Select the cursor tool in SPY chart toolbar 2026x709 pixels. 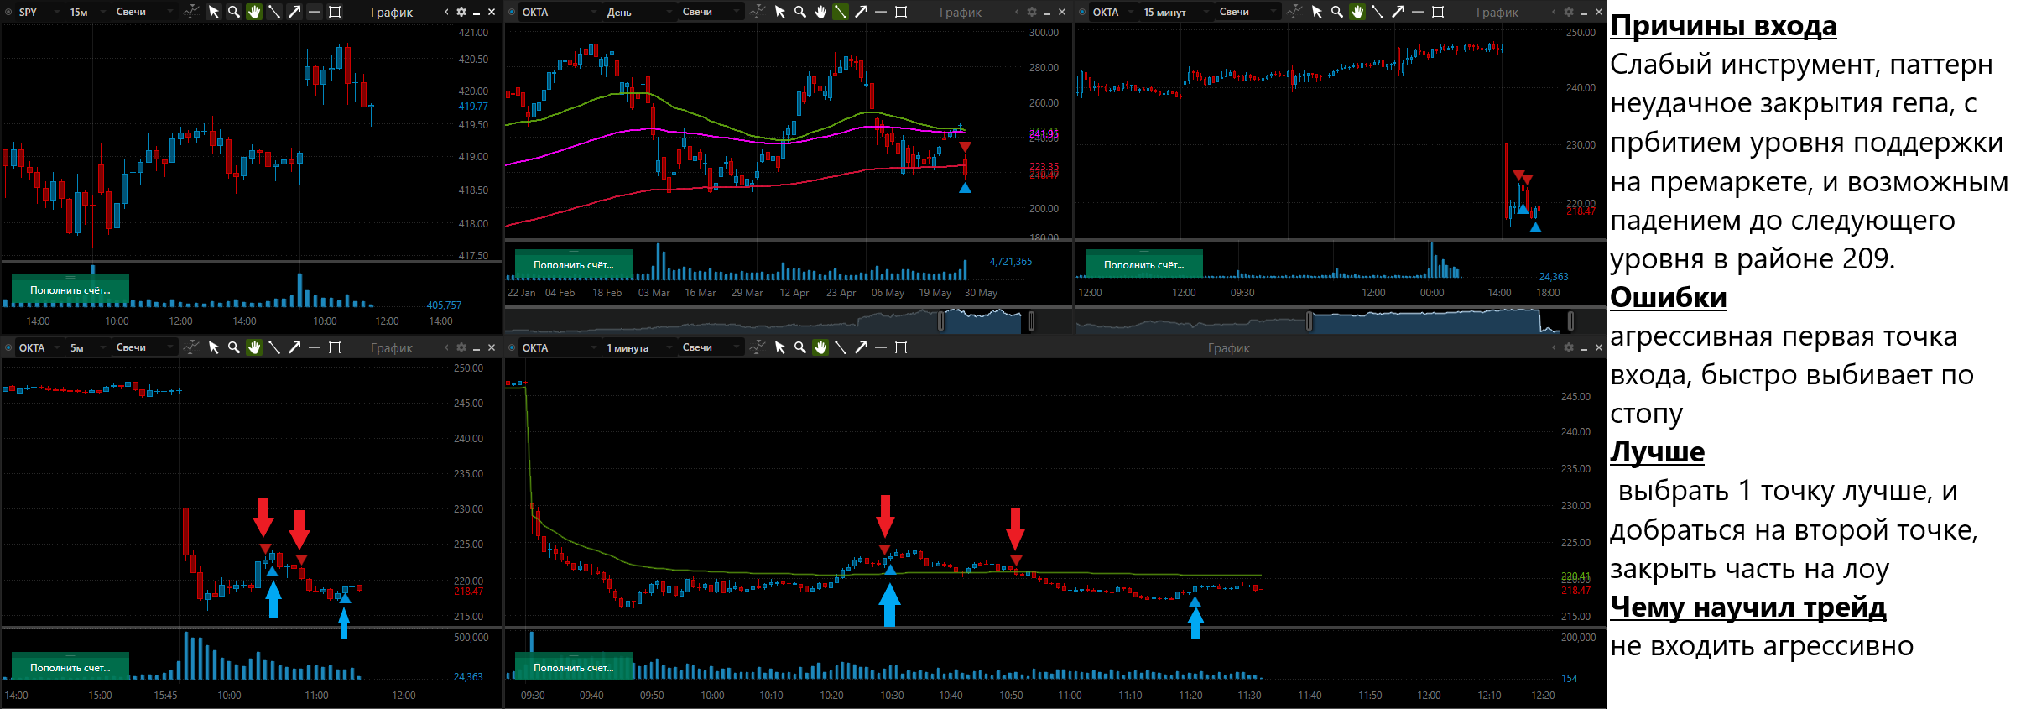pyautogui.click(x=214, y=12)
